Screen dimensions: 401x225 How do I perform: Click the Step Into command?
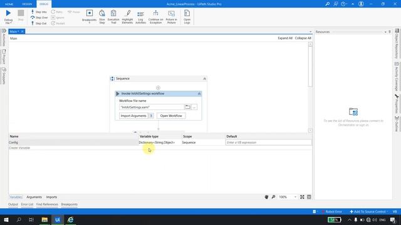click(39, 12)
